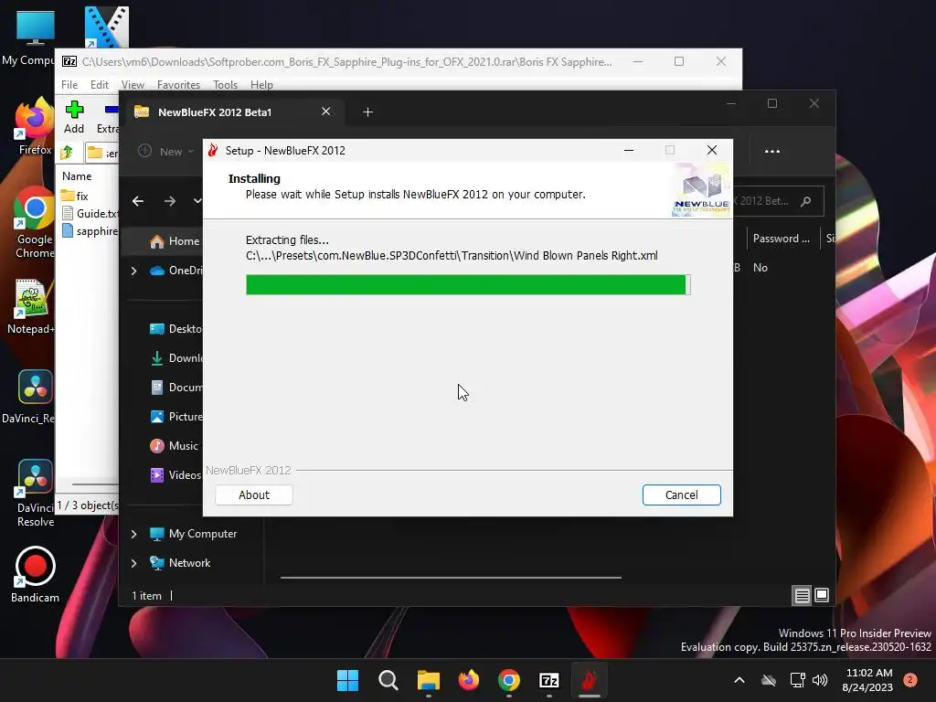Click Password protected column header
This screenshot has width=936, height=702.
tap(781, 239)
